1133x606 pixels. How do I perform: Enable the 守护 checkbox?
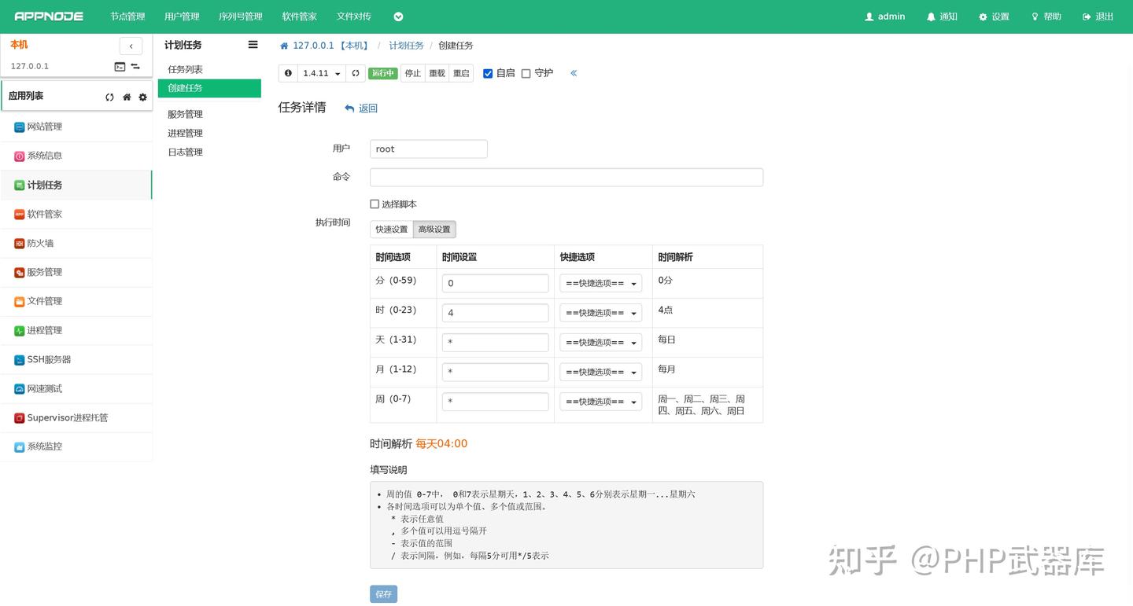pyautogui.click(x=526, y=73)
